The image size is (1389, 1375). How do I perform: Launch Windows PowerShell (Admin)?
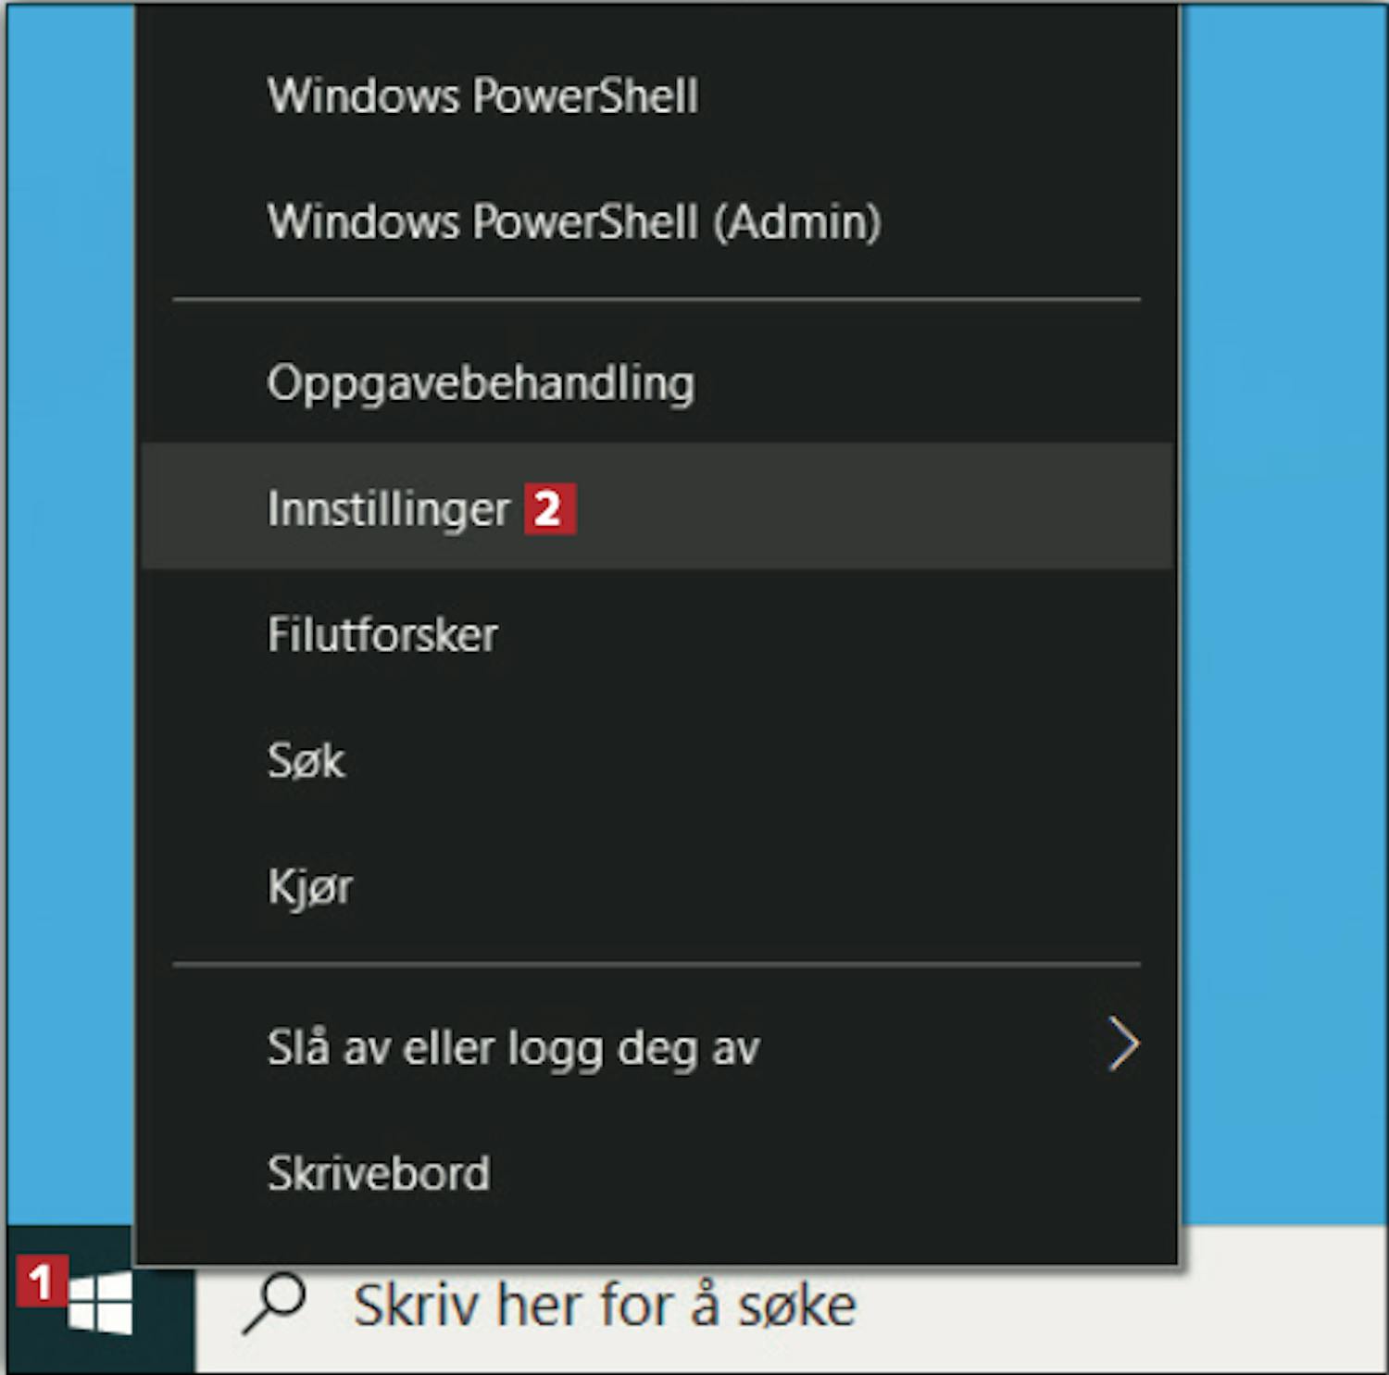click(657, 221)
